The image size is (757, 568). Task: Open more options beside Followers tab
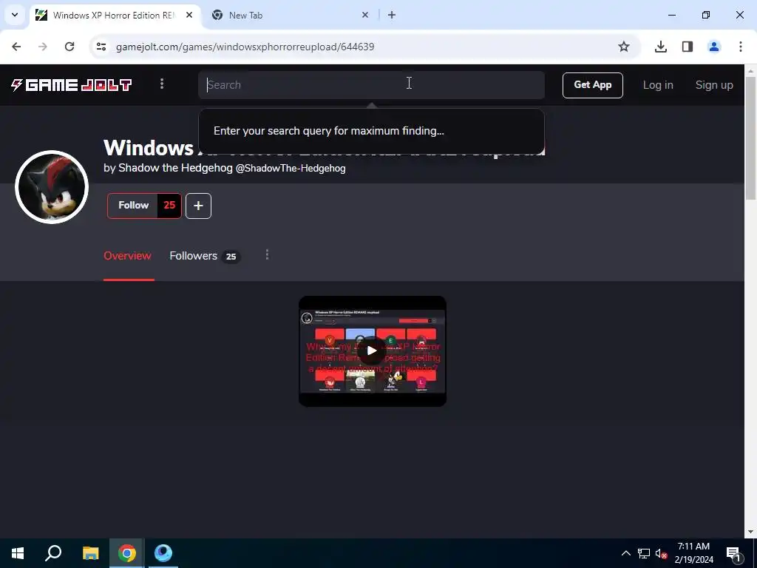point(267,254)
